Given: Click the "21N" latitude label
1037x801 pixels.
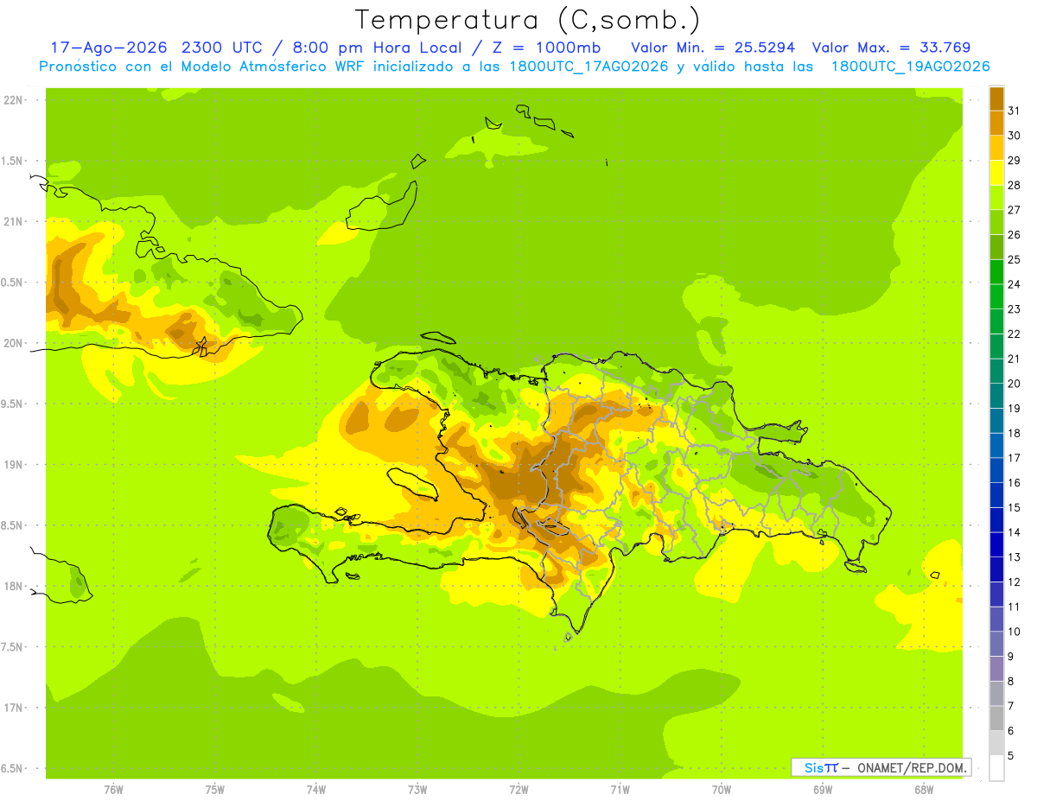Looking at the screenshot, I should pyautogui.click(x=13, y=221).
